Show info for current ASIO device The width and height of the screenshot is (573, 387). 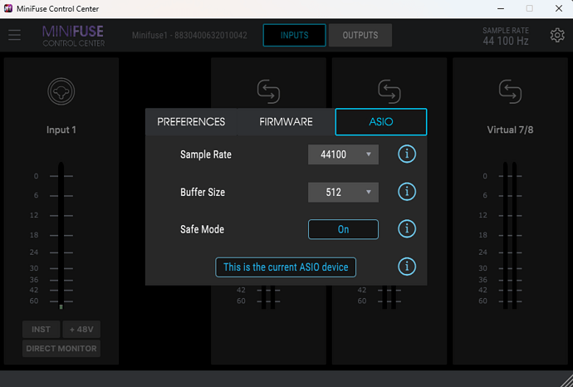coord(407,267)
